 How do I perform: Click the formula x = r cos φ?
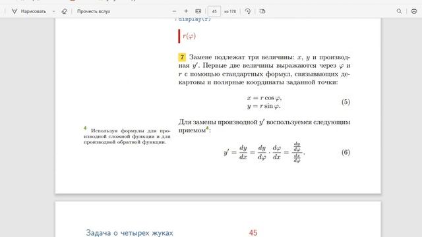[x=264, y=98]
